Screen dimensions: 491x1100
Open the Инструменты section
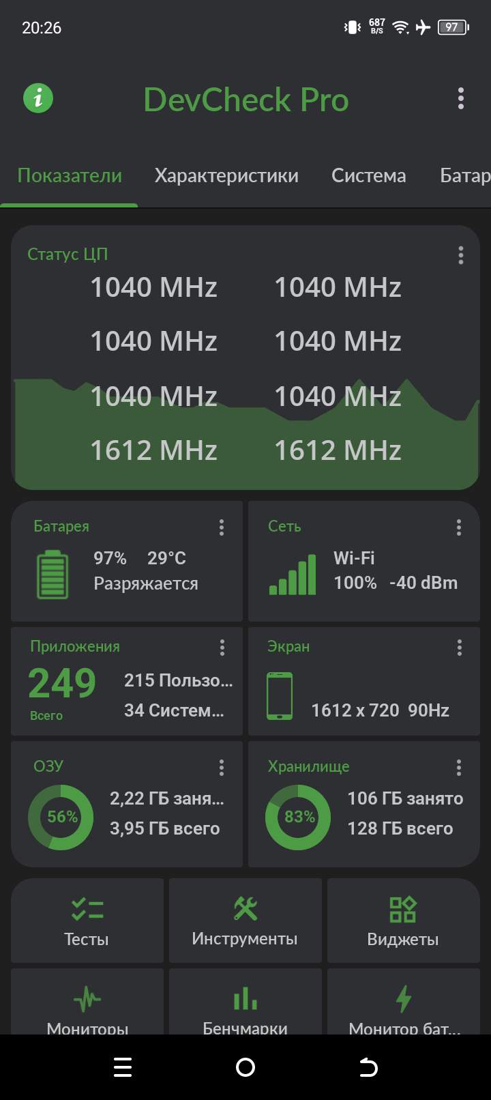(245, 921)
